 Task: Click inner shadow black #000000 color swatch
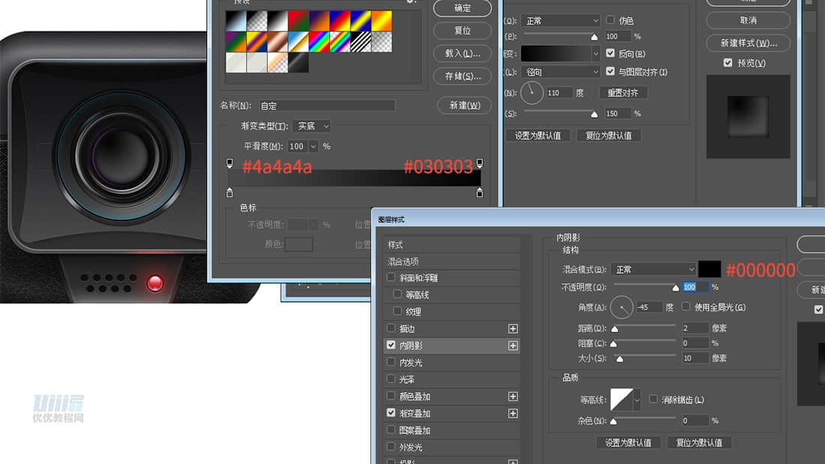pos(709,269)
